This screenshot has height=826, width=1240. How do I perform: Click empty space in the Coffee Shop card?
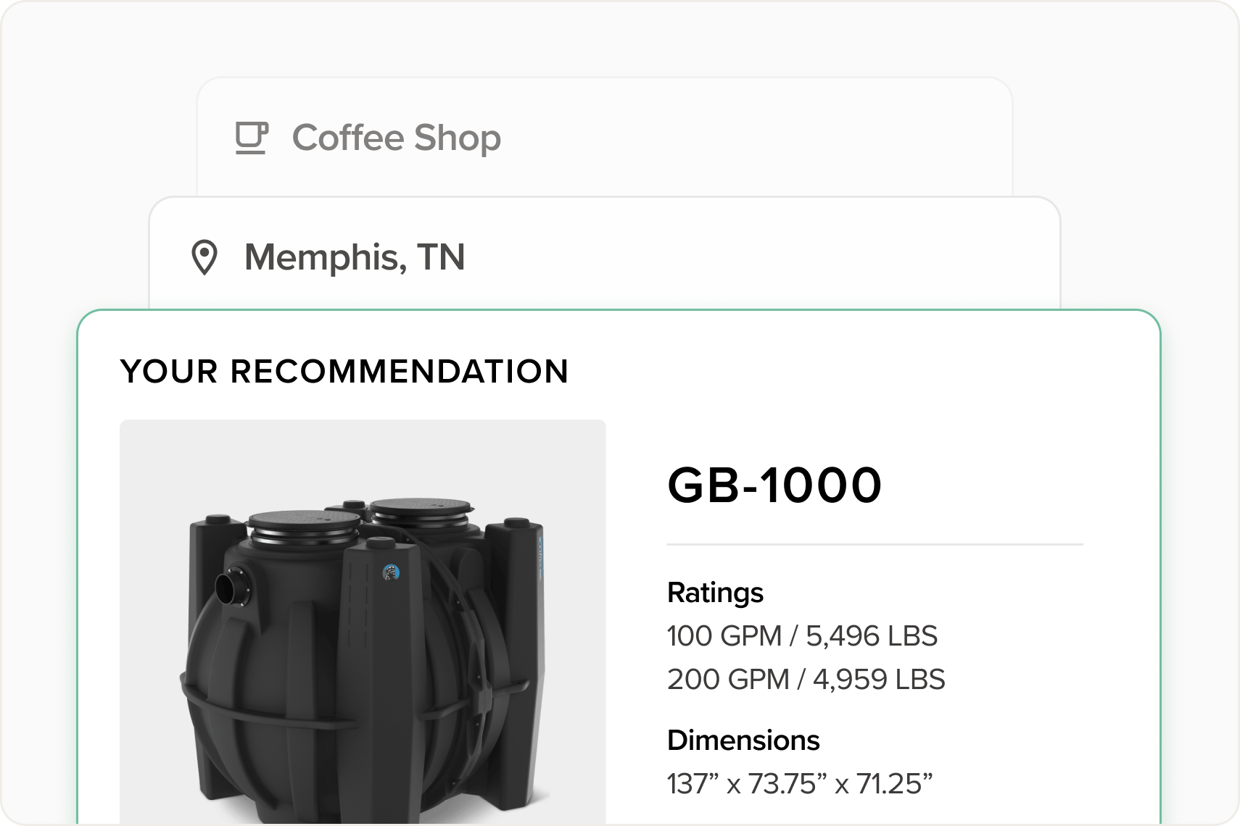pos(754,138)
